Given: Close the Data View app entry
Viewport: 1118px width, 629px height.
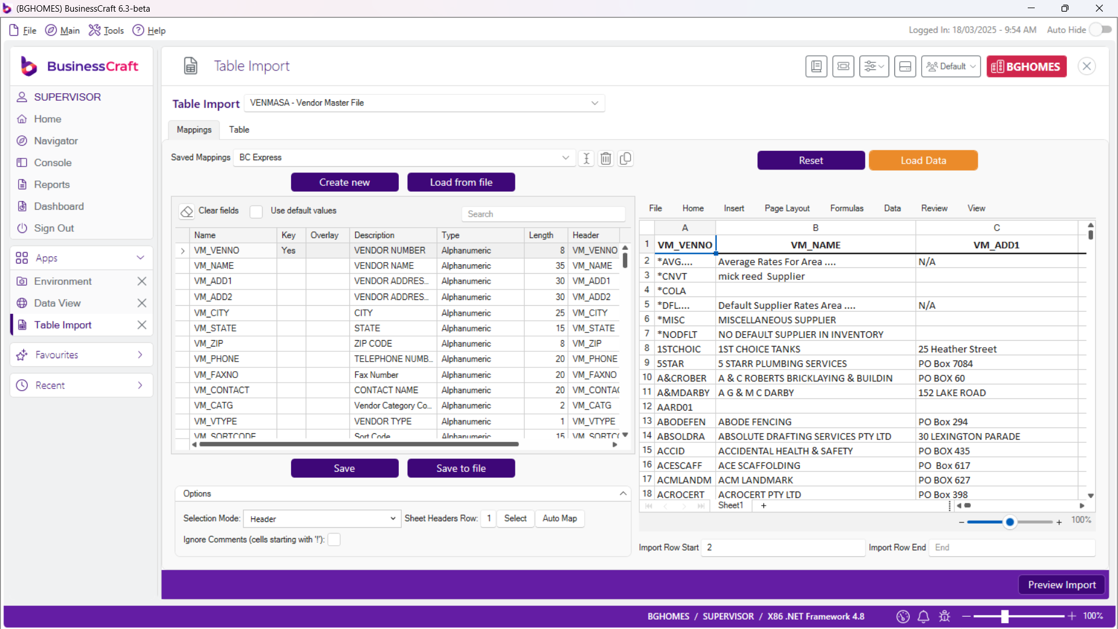Looking at the screenshot, I should click(141, 303).
